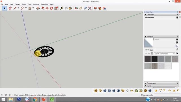
Task: Open the Rectangle tool dropdown arrow
Action: [33, 8]
